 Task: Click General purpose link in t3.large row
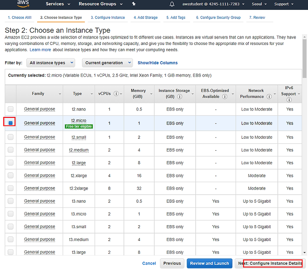pos(39,252)
